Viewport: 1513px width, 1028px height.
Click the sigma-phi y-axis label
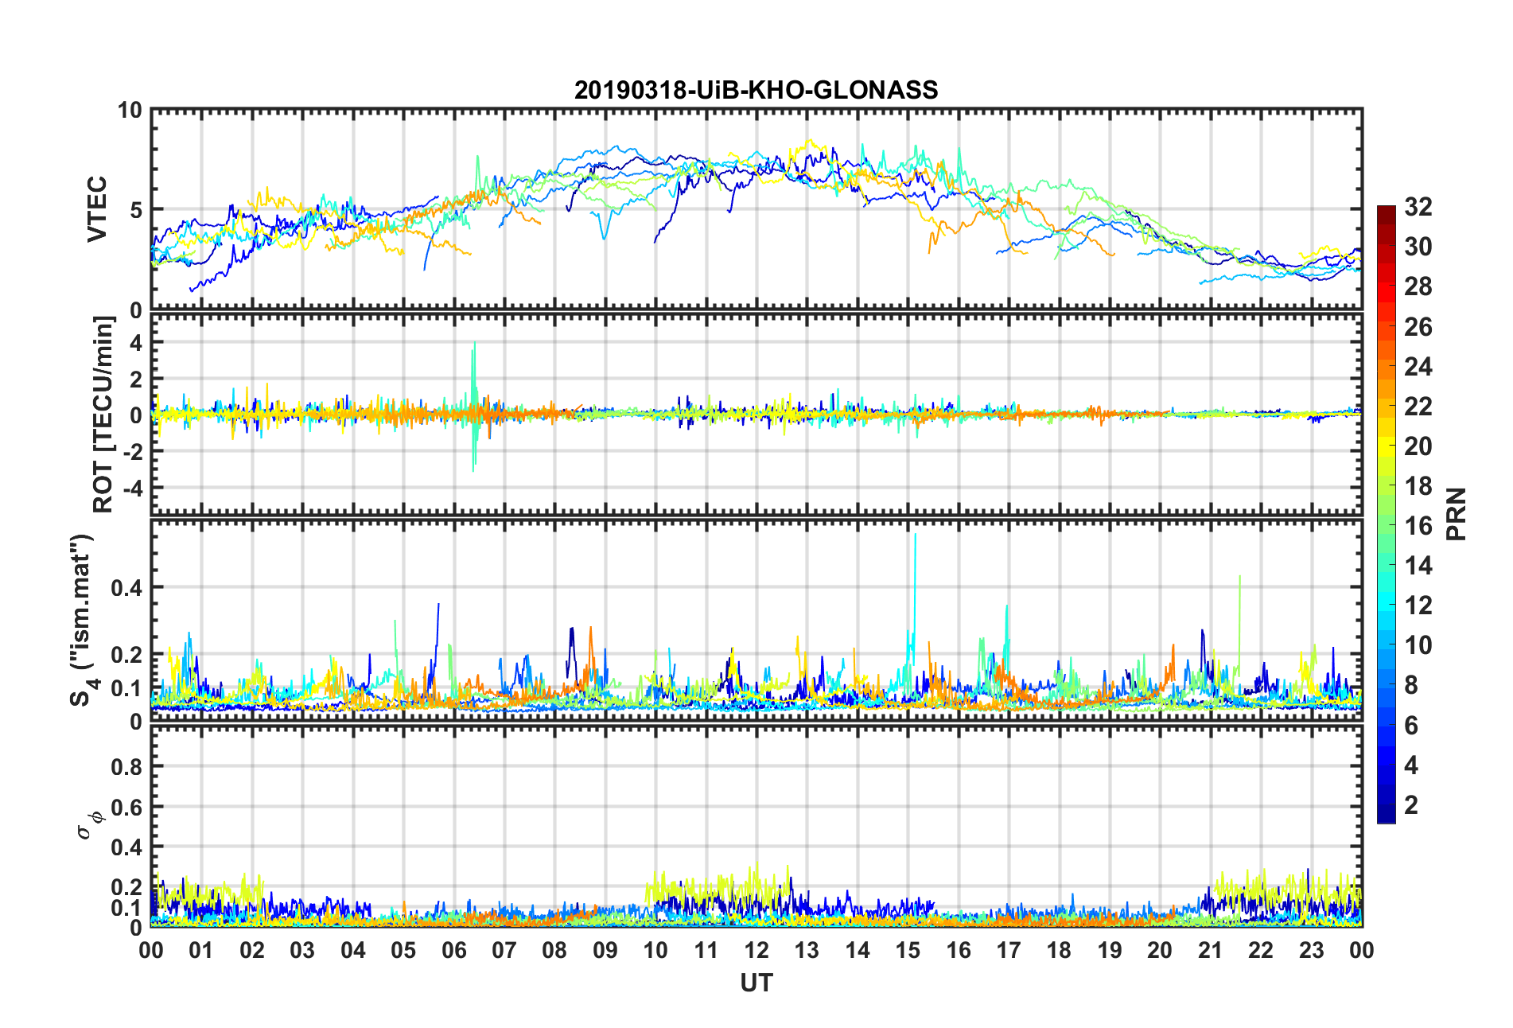click(89, 824)
